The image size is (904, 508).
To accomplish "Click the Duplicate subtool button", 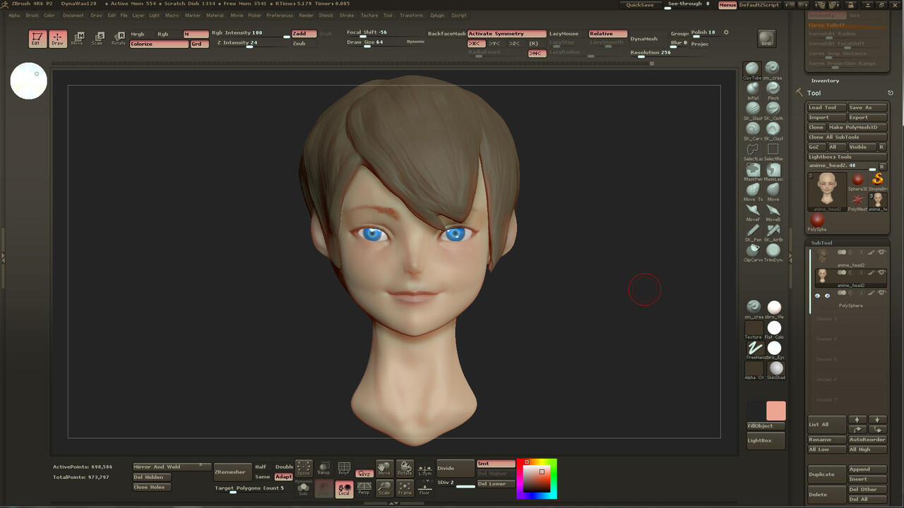I will (826, 474).
